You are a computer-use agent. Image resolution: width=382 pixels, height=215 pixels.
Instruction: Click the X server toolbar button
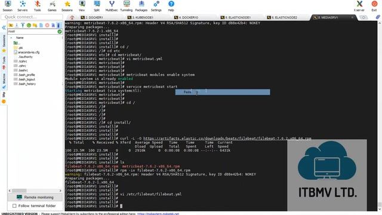(359, 6)
